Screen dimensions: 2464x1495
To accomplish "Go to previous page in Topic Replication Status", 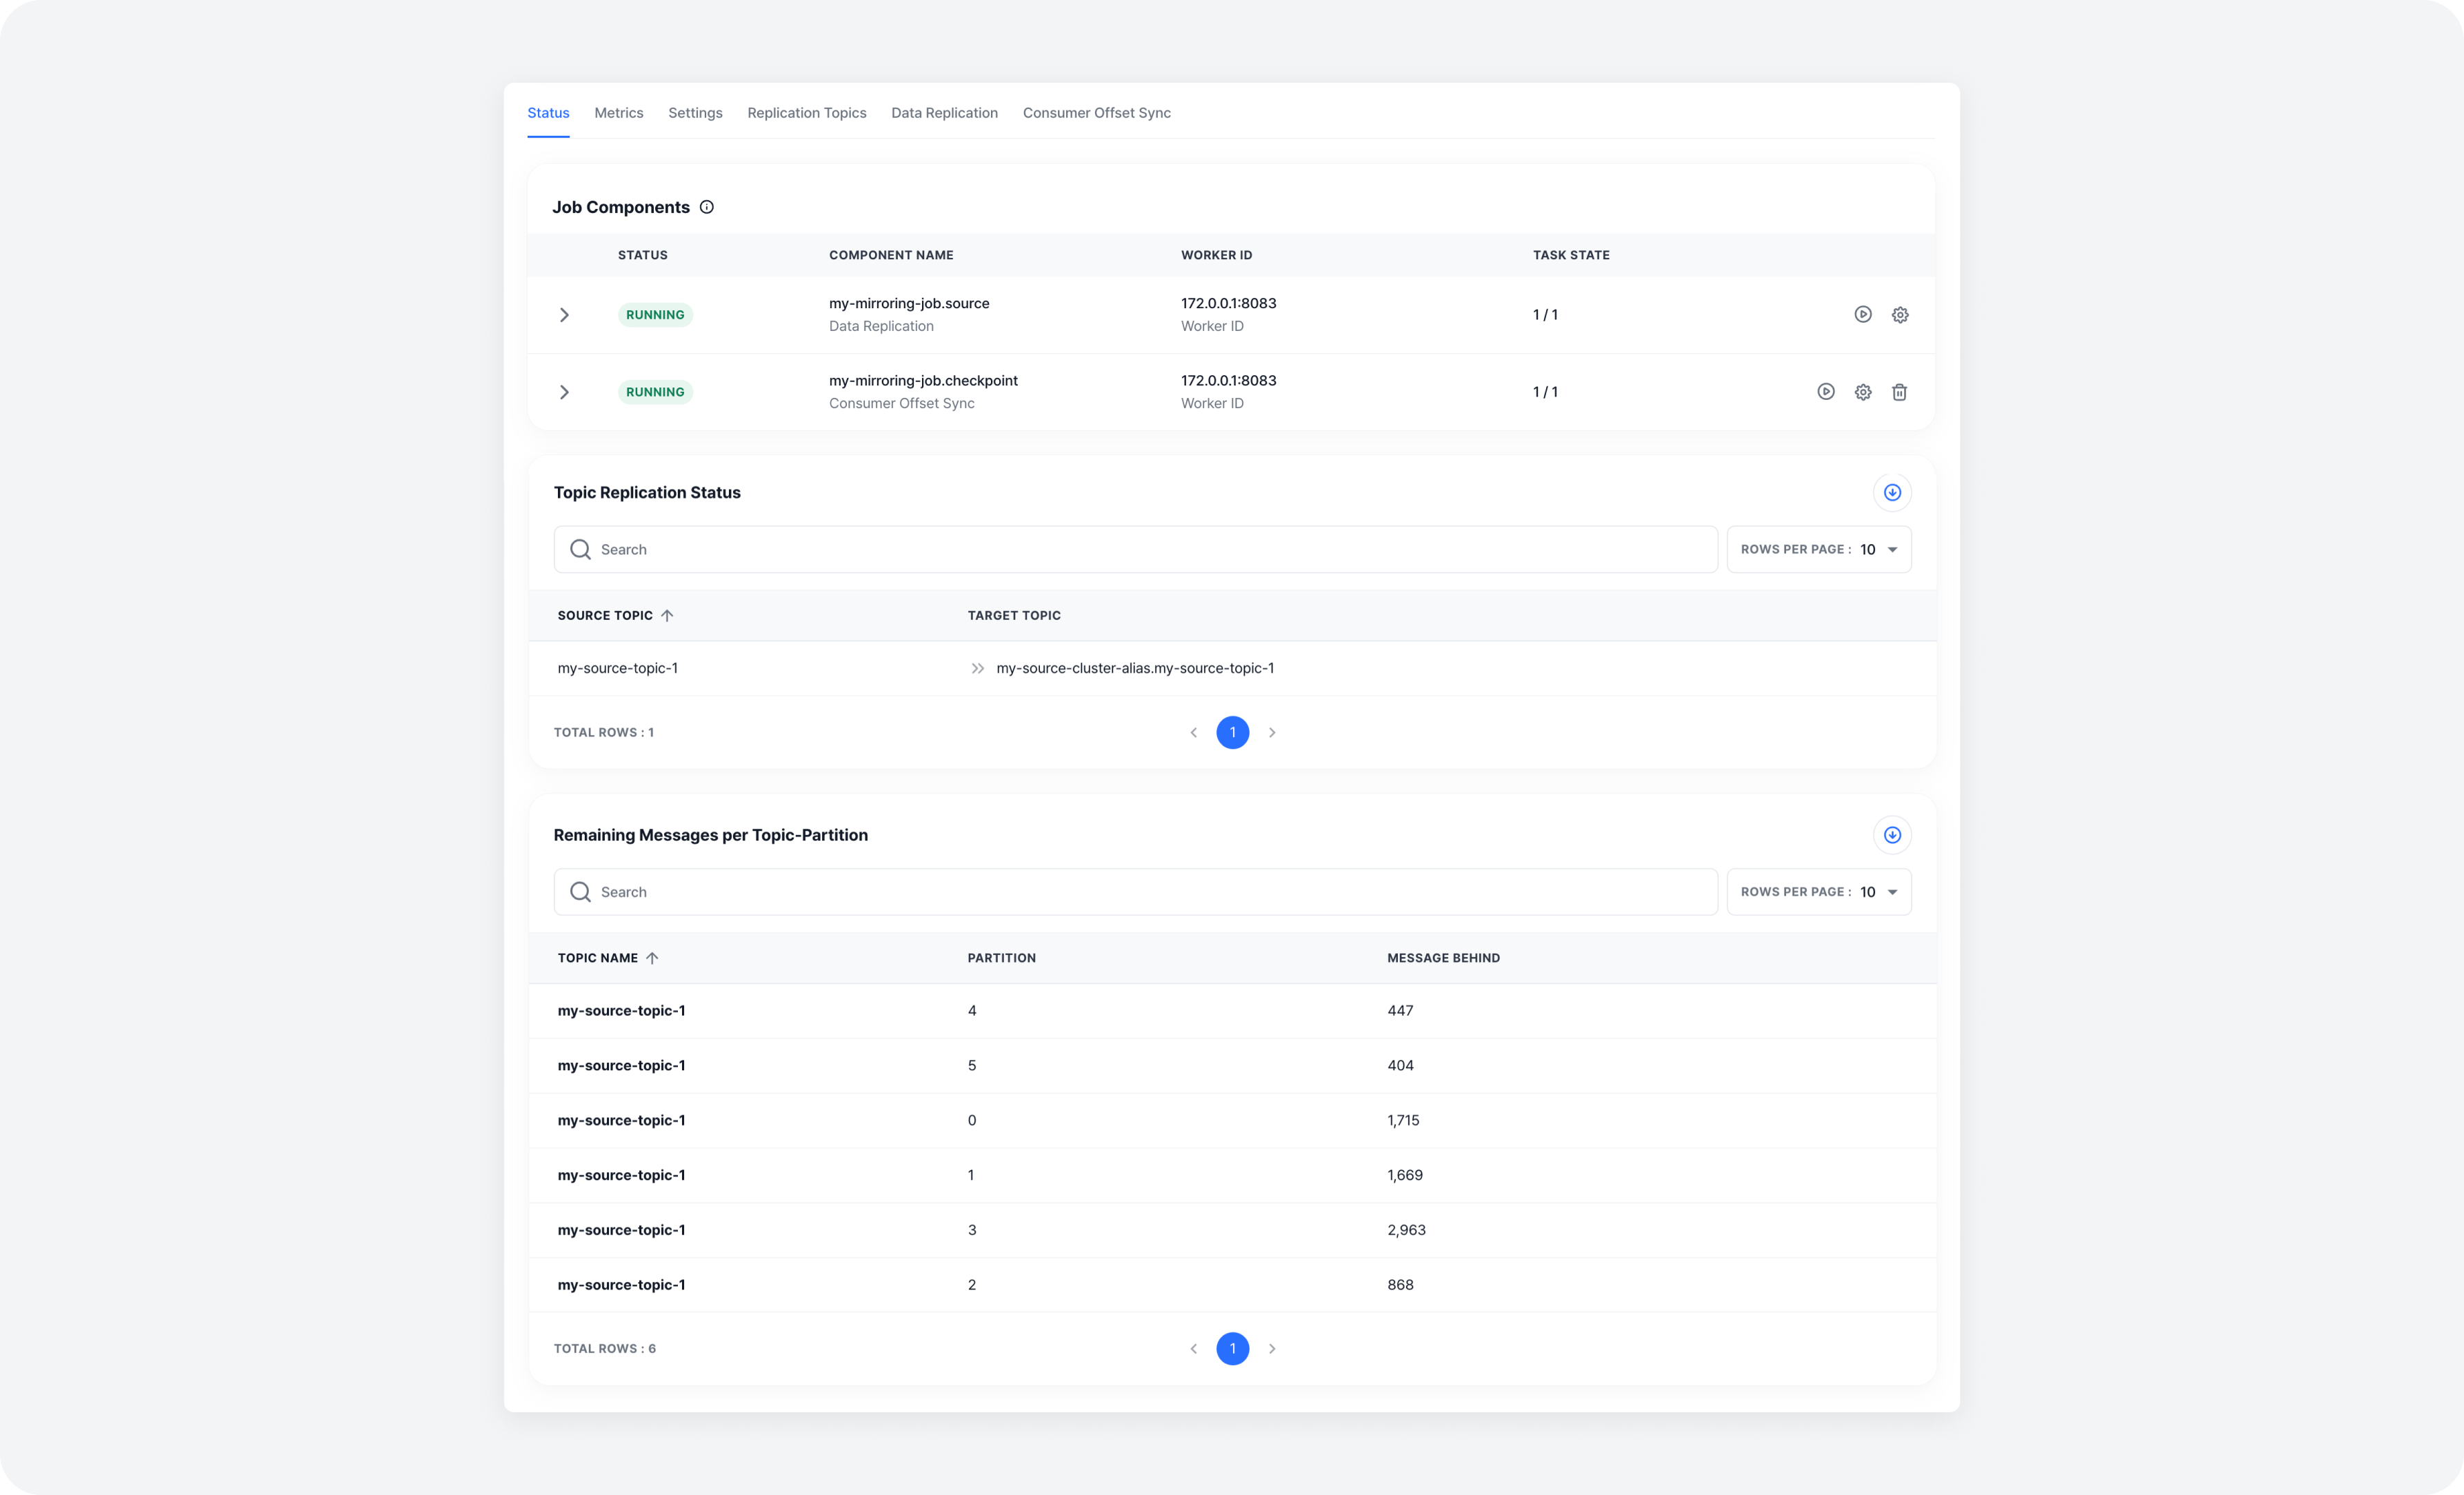I will [1193, 732].
